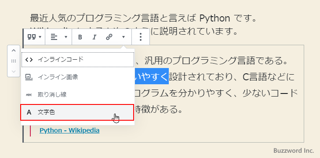Toggle italic formatting
Image resolution: width=320 pixels, height=158 pixels.
point(94,37)
